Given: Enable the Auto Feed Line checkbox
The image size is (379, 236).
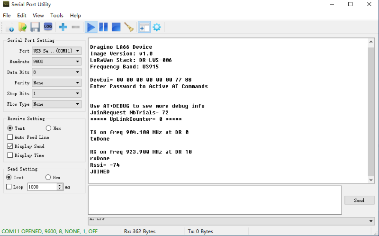Looking at the screenshot, I should coord(10,137).
